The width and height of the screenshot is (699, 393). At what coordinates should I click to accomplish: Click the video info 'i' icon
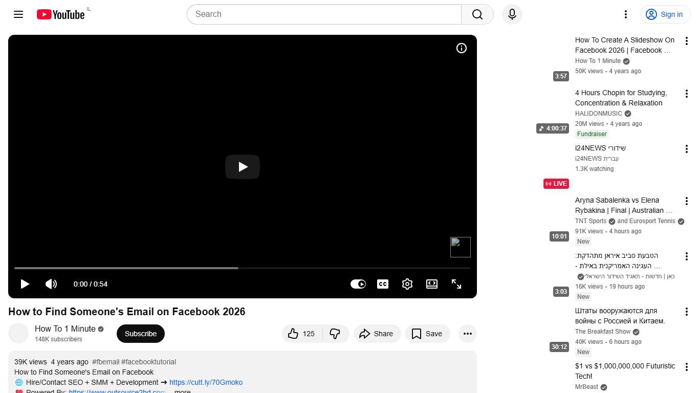(461, 48)
